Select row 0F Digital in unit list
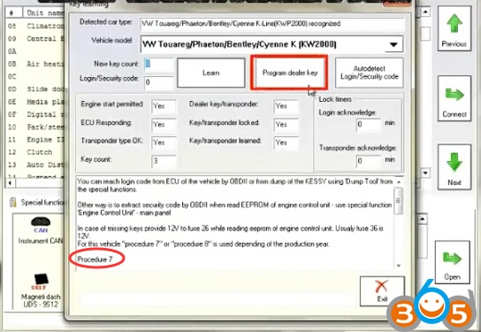Screen dimensions: 481x332 point(35,114)
